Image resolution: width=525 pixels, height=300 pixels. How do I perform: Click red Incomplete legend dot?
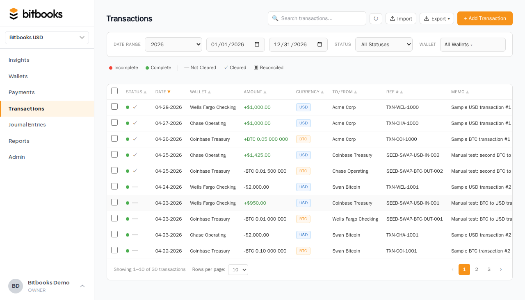click(111, 68)
